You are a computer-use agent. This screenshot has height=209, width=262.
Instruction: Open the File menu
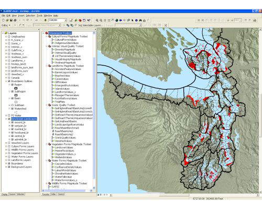click(4, 16)
